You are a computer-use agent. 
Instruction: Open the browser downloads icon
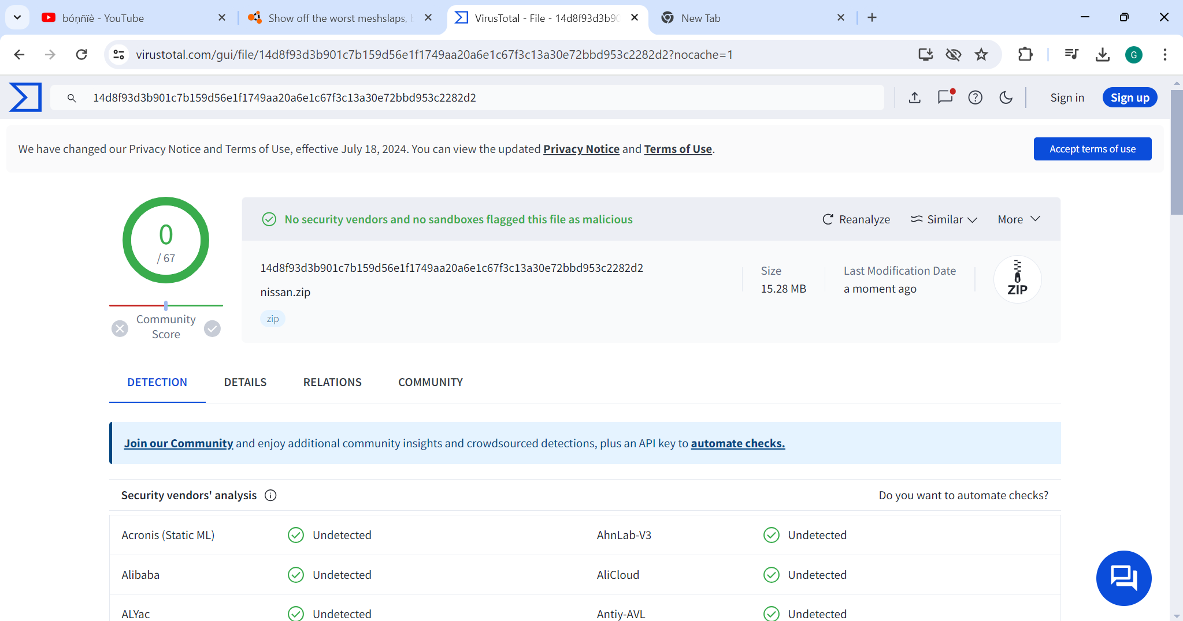(x=1103, y=54)
